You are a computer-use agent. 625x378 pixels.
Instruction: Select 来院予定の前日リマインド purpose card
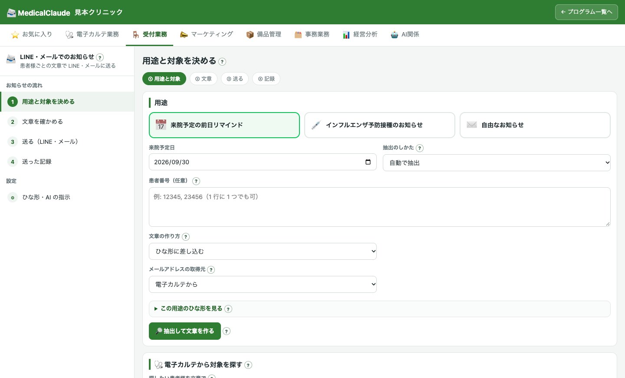tap(224, 125)
